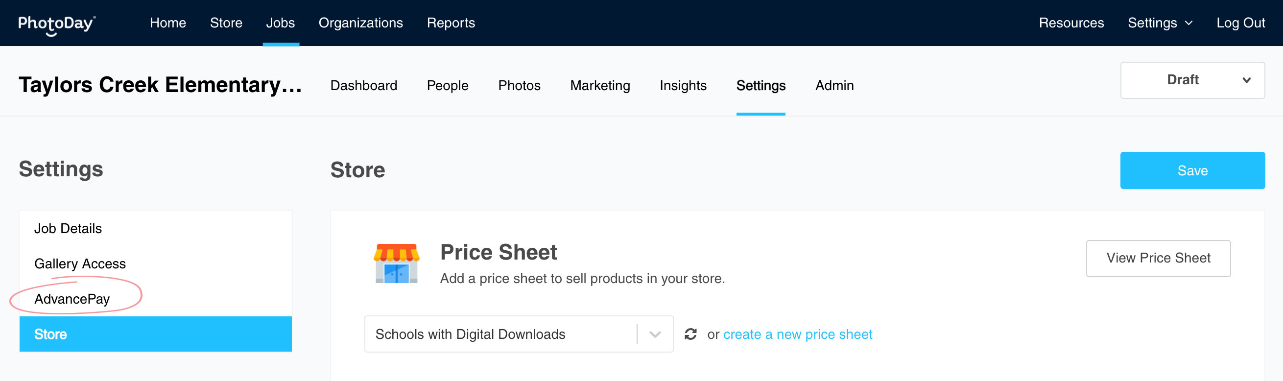The image size is (1283, 381).
Task: Switch to the Admin tab
Action: click(834, 86)
